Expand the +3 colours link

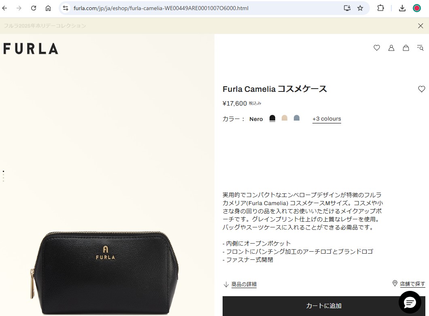[x=327, y=119]
